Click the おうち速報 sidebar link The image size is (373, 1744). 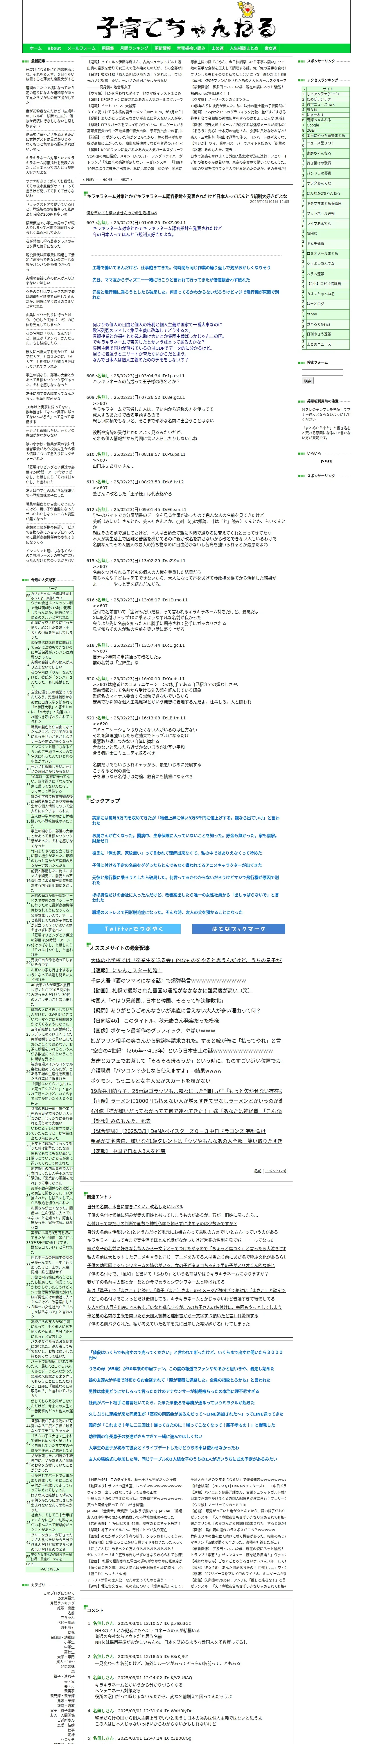click(315, 274)
